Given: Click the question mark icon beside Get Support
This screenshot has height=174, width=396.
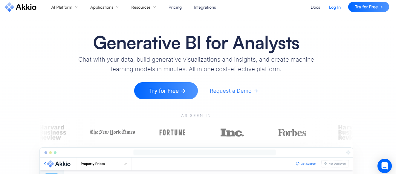Looking at the screenshot, I should pos(297,164).
